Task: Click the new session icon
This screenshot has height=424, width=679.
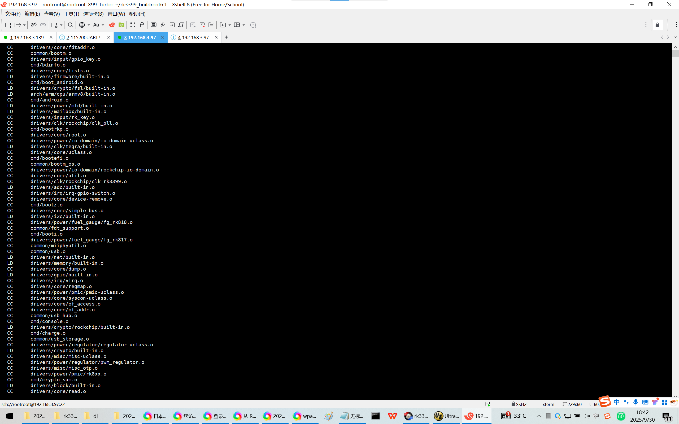Action: (x=8, y=25)
